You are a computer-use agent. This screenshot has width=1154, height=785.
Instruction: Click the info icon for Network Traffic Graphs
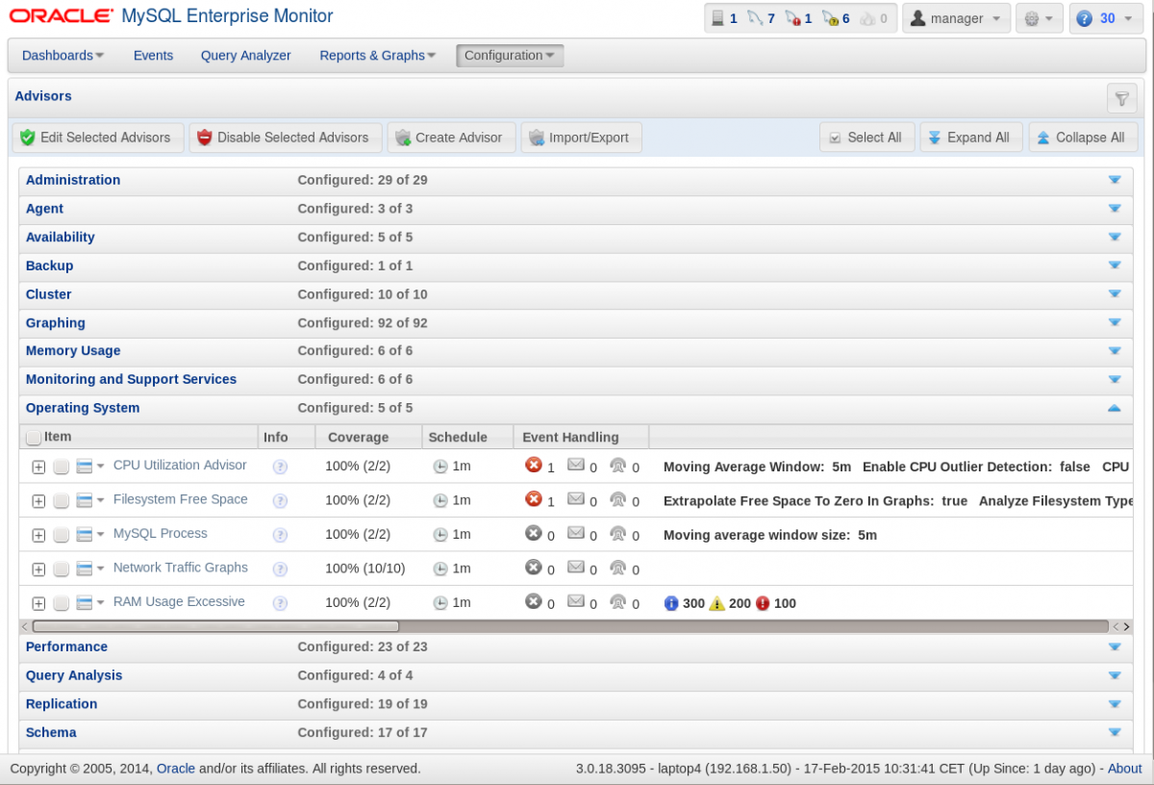pos(280,570)
